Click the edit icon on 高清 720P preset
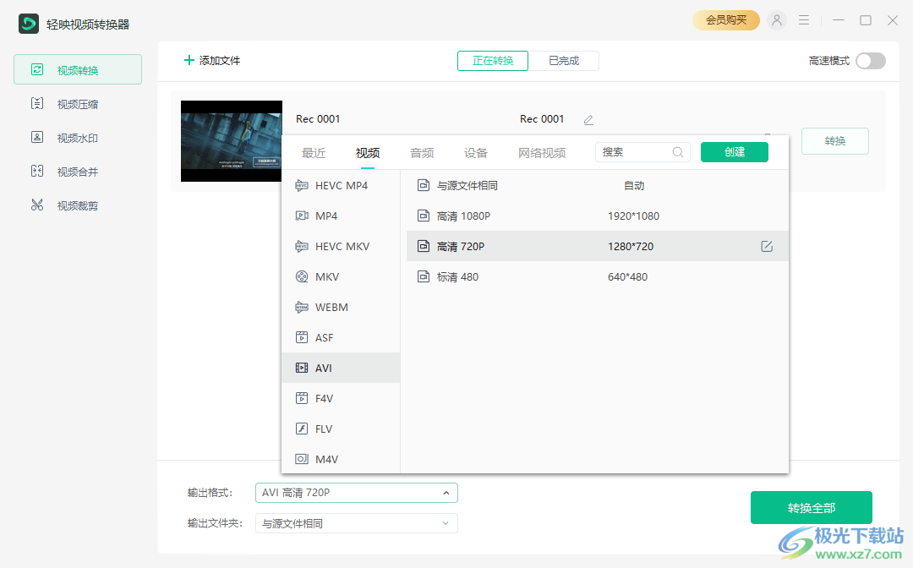The width and height of the screenshot is (913, 568). 766,246
